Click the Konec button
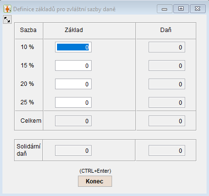Image resolution: width=209 pixels, height=196 pixels. (95, 181)
